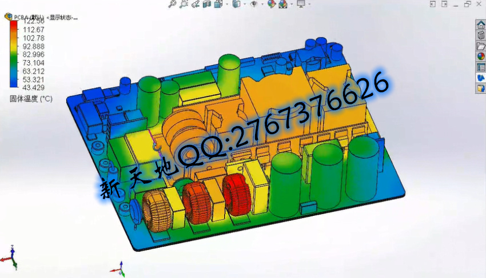
Task: Select the Zoom to Area tool
Action: pos(184,4)
